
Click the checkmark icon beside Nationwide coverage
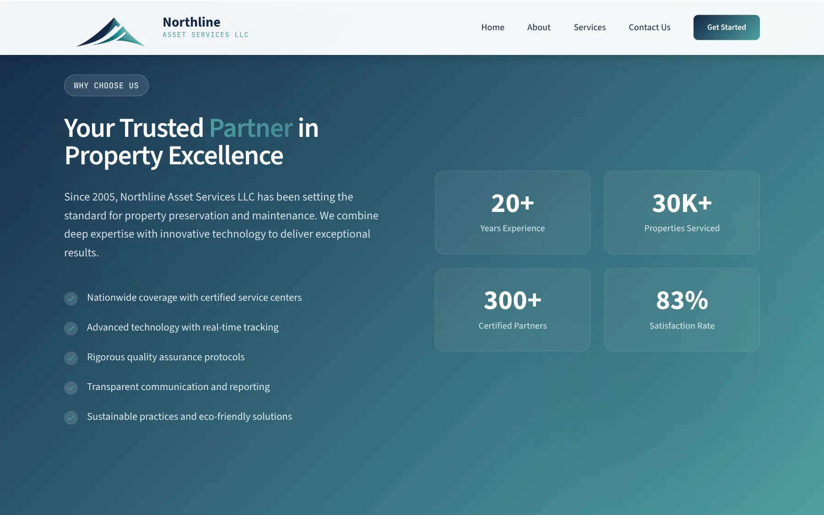(x=71, y=298)
